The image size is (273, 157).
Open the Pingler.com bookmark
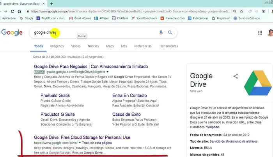pos(221,18)
